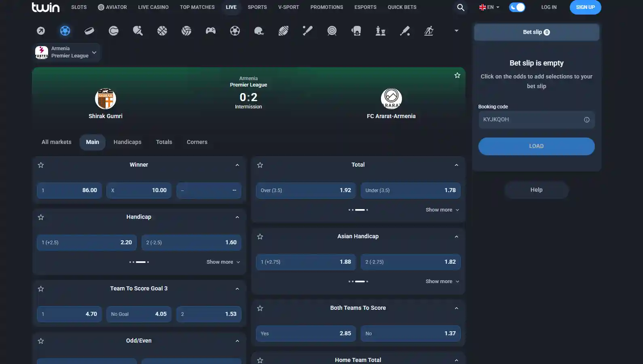Star the Odd/Even market

41,341
